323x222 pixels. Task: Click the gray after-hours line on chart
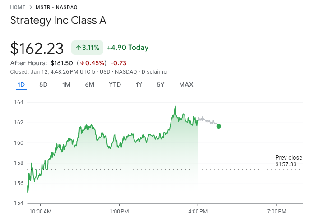207,120
